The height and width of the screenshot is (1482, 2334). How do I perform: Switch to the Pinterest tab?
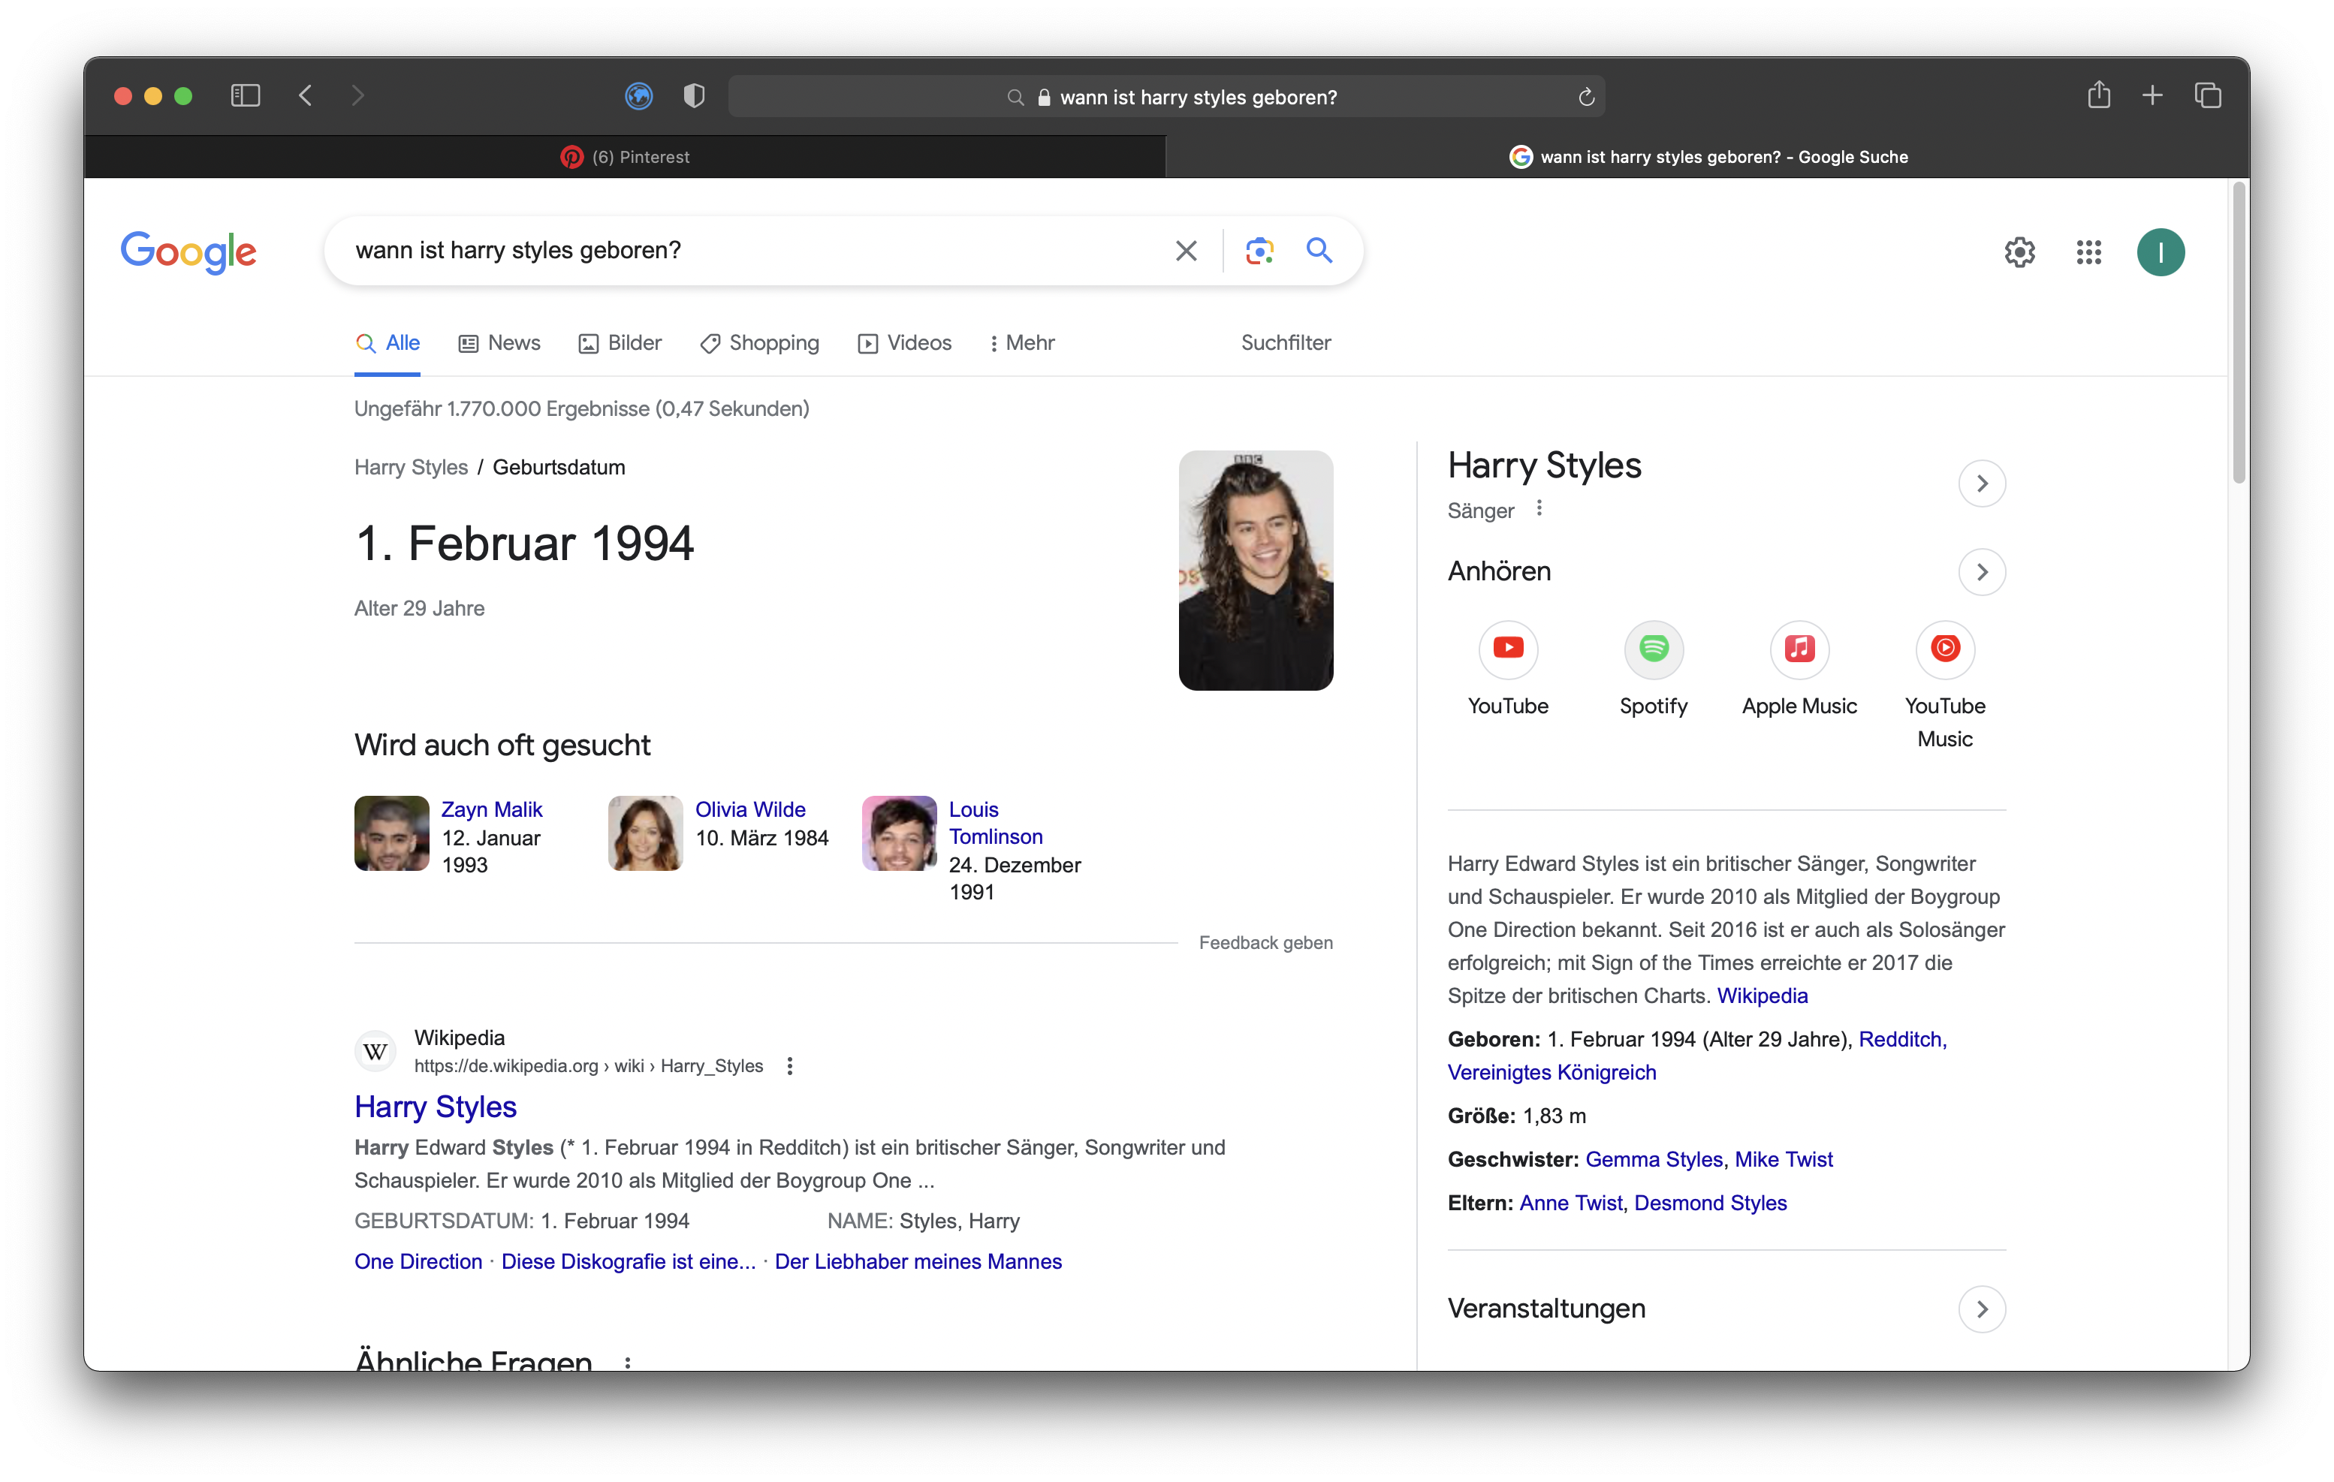[x=624, y=157]
